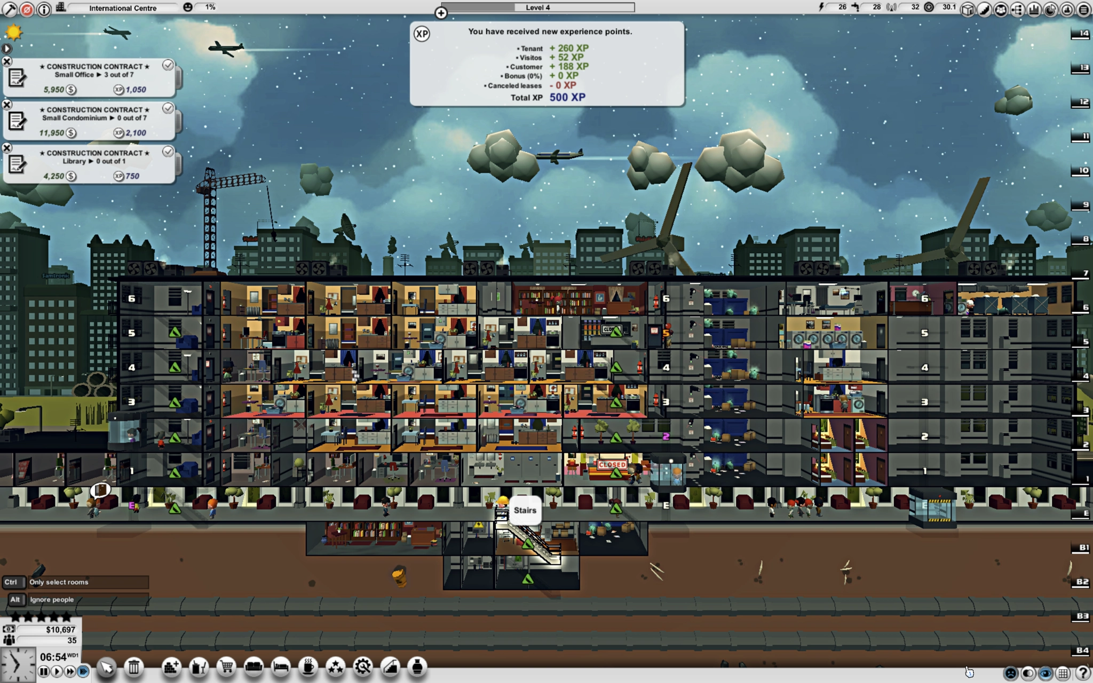Image resolution: width=1093 pixels, height=683 pixels.
Task: Open the pie chart report icon
Action: 1050,9
